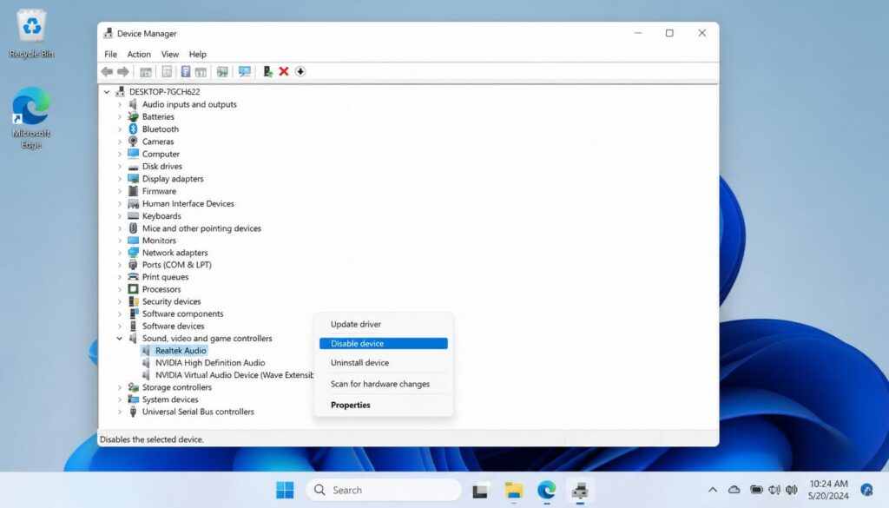Click the update driver icon with green arrow

[267, 71]
